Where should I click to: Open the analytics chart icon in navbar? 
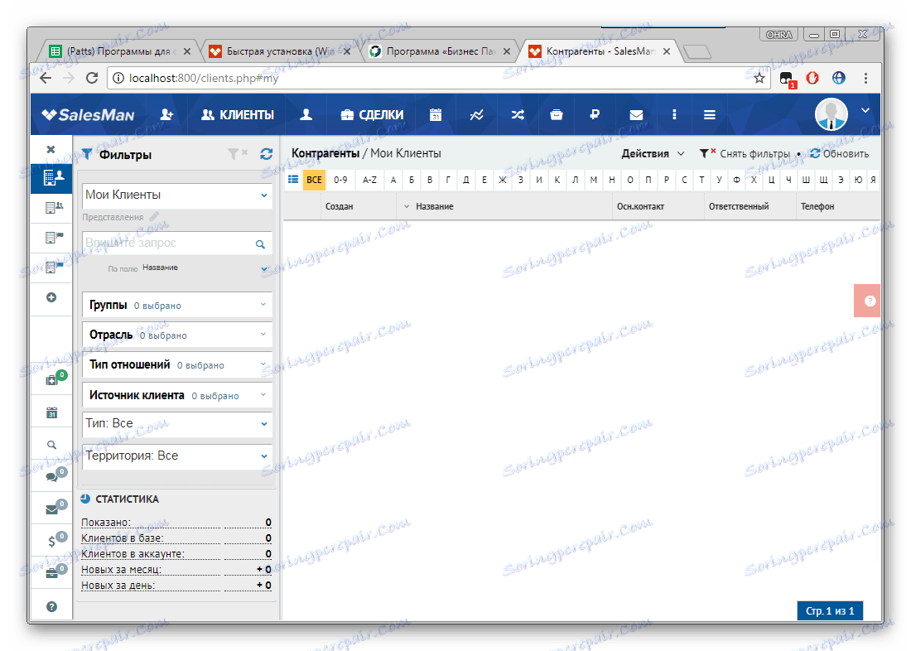[x=476, y=115]
